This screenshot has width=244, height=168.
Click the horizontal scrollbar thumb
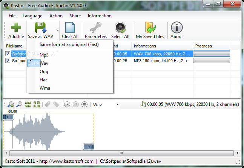click(121, 153)
